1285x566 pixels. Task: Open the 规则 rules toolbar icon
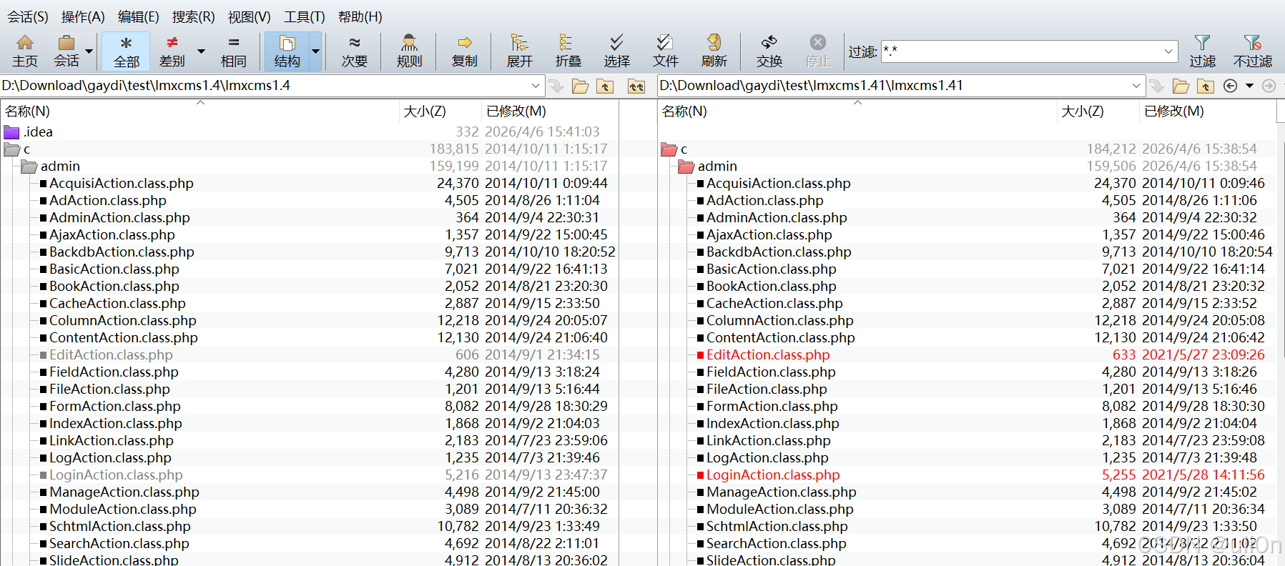click(409, 51)
